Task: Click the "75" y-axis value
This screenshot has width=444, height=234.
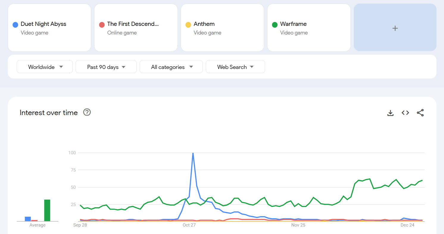Action: (74, 170)
